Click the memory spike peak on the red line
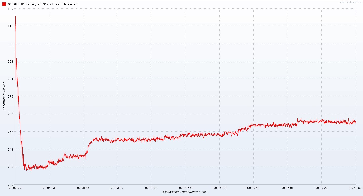This screenshot has height=196, width=363. [x=15, y=16]
